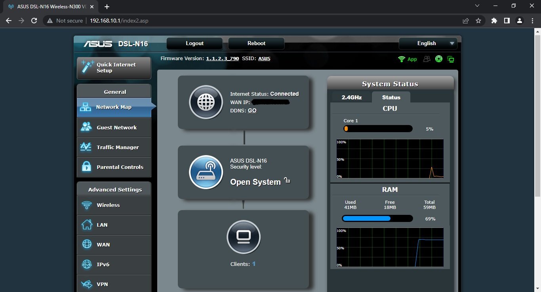This screenshot has width=541, height=292.
Task: Click the ASUS logo in header
Action: [98, 44]
